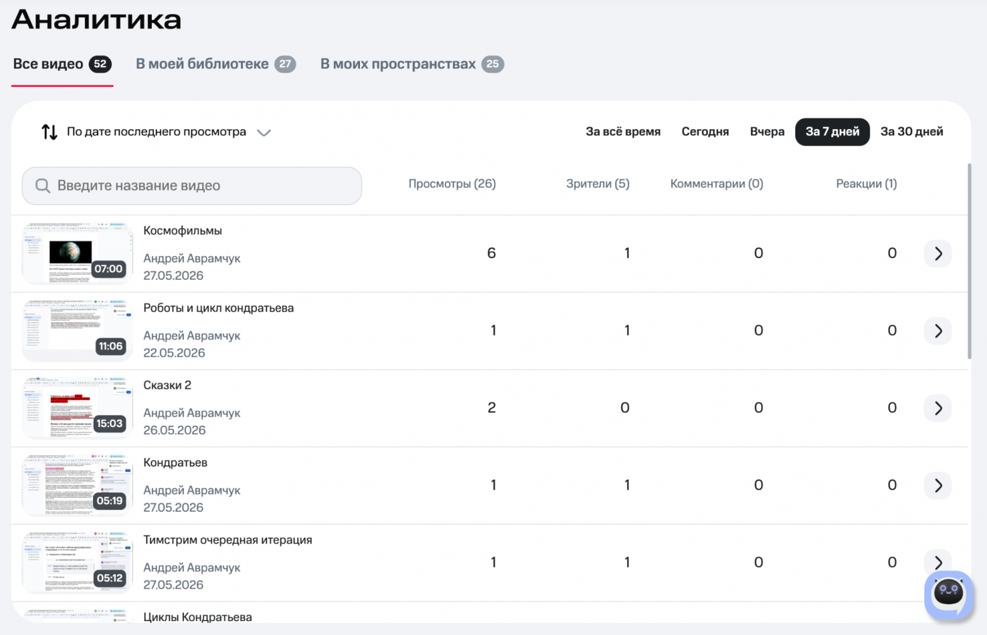Select the За 7 дней period
This screenshot has width=987, height=635.
(x=832, y=132)
